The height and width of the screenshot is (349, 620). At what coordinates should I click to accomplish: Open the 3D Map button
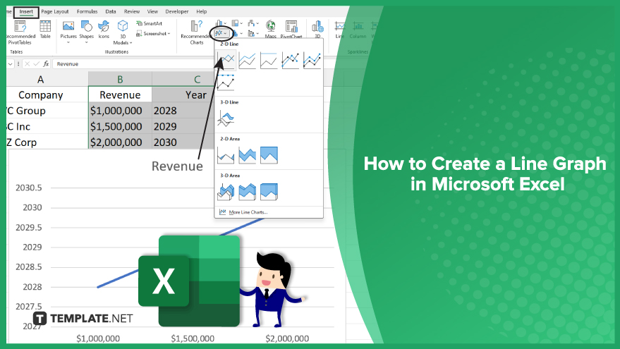317,29
